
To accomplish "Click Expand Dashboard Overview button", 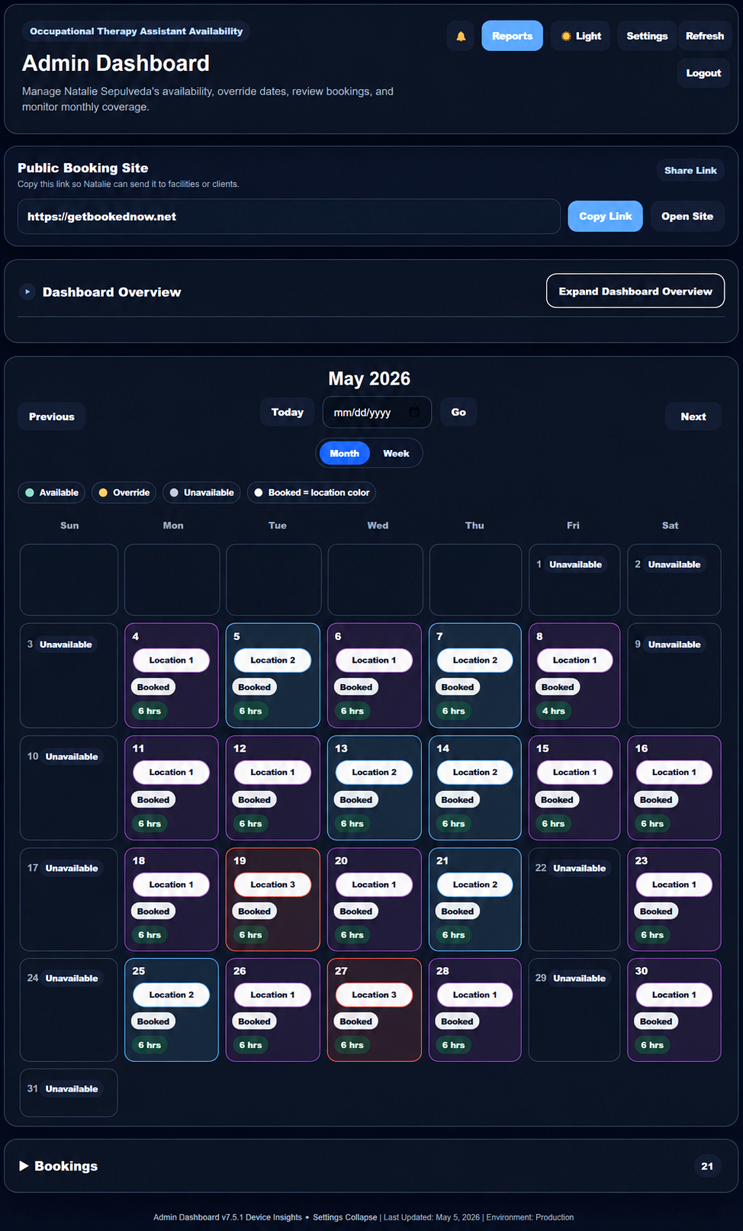I will tap(635, 291).
